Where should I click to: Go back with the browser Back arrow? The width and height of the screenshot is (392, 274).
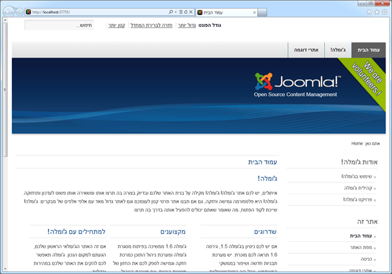point(8,12)
